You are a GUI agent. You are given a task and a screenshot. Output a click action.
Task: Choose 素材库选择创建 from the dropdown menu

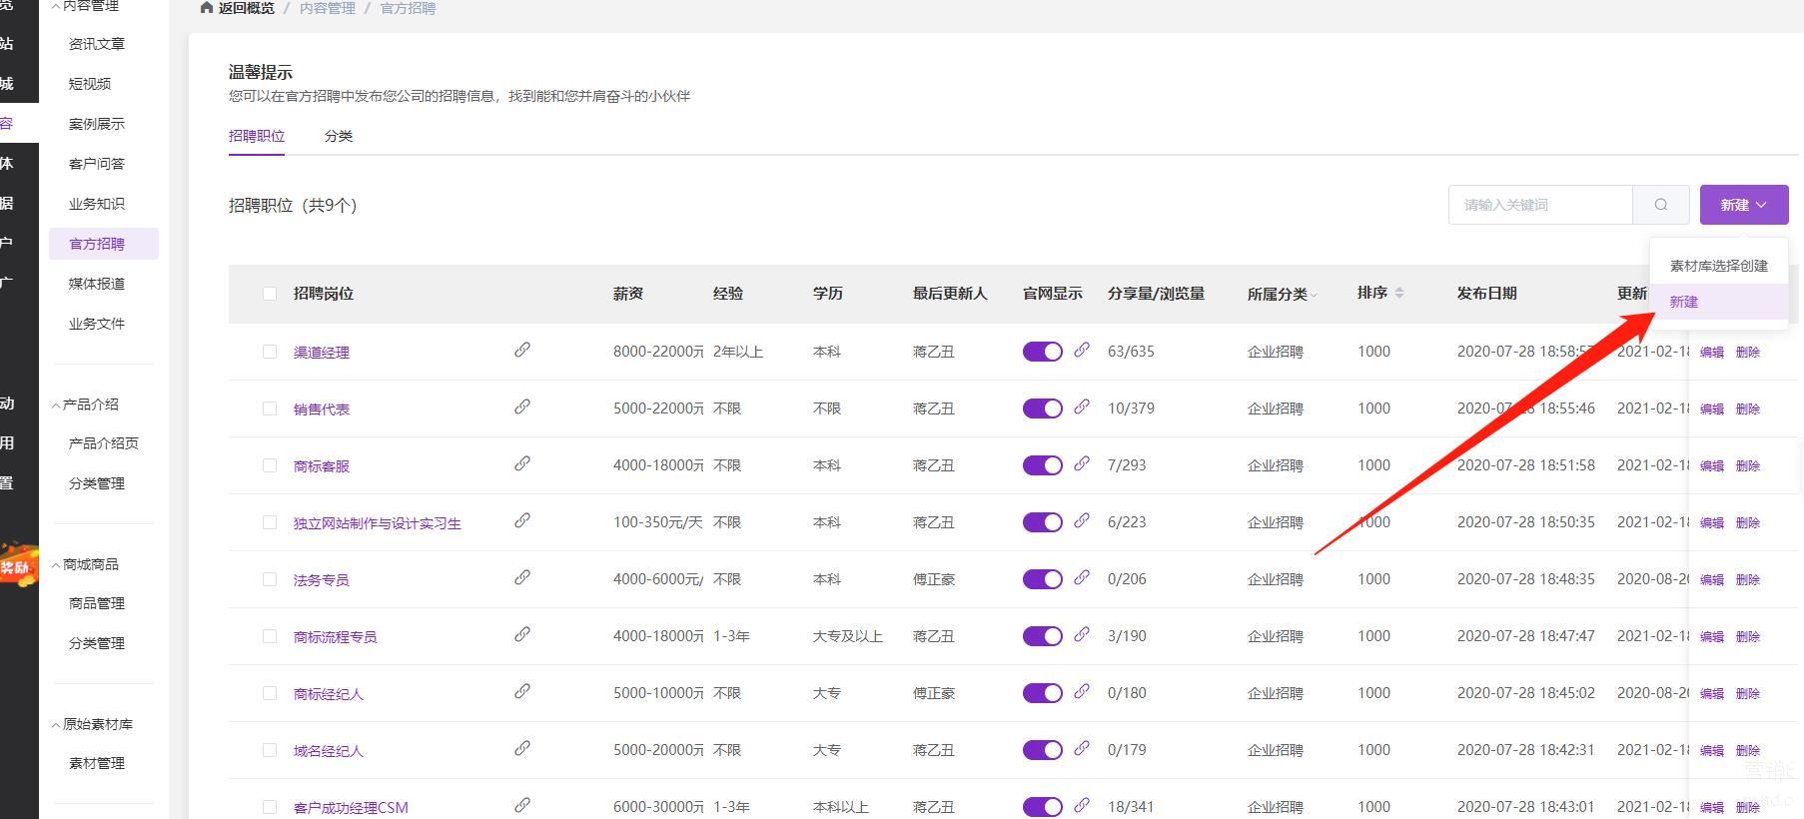[x=1718, y=266]
